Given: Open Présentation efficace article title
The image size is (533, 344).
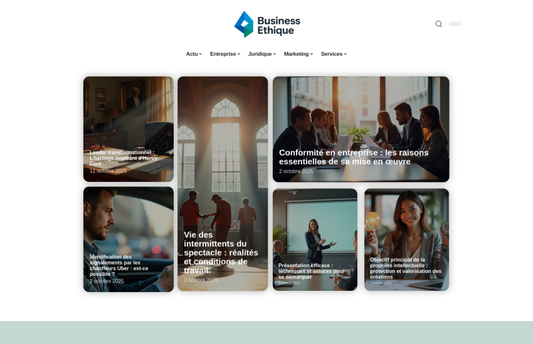Looking at the screenshot, I should click(312, 271).
